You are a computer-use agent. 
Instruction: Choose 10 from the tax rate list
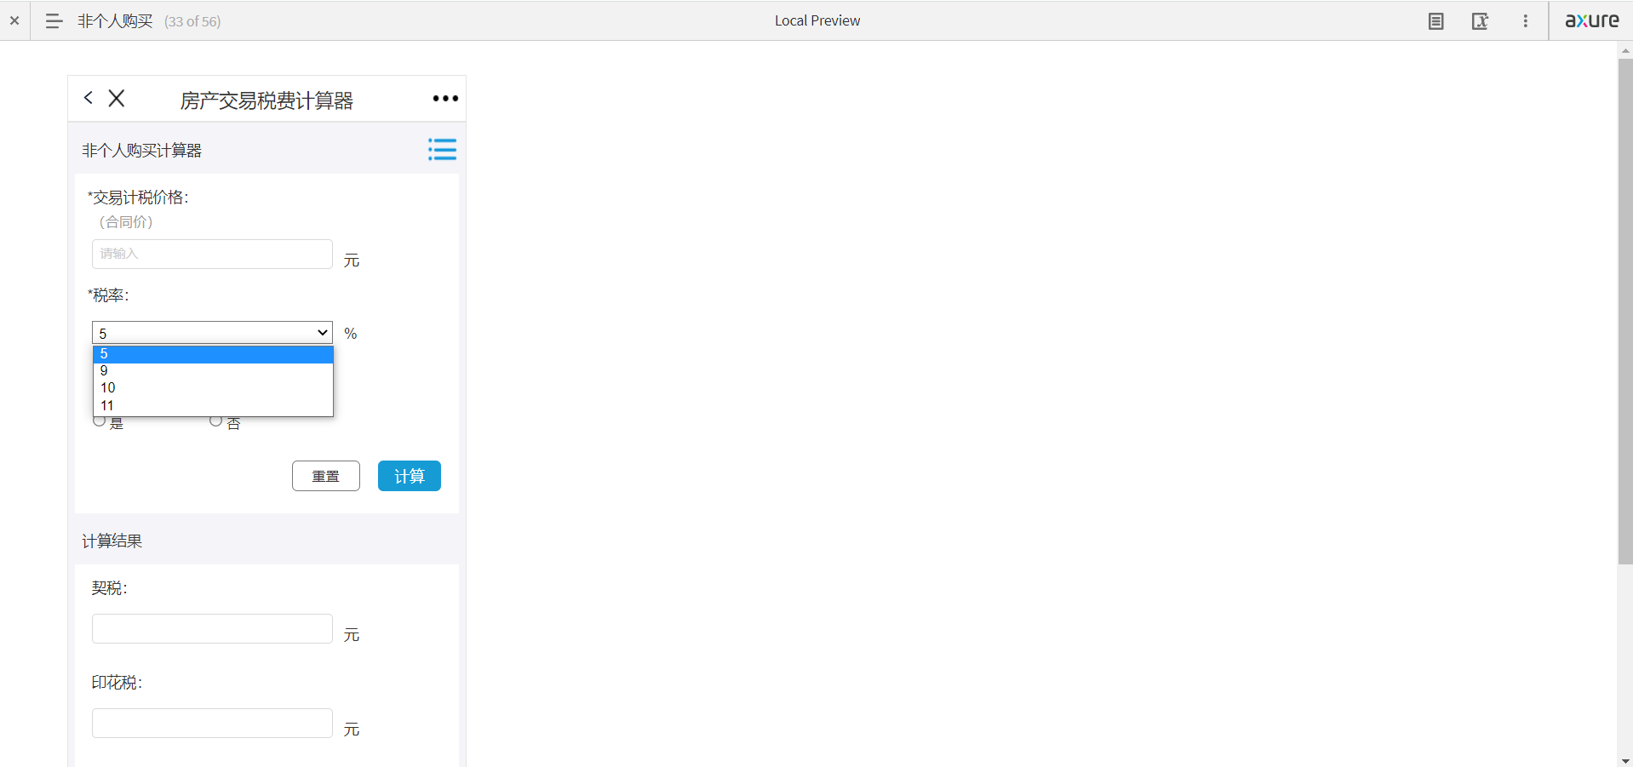(x=213, y=388)
